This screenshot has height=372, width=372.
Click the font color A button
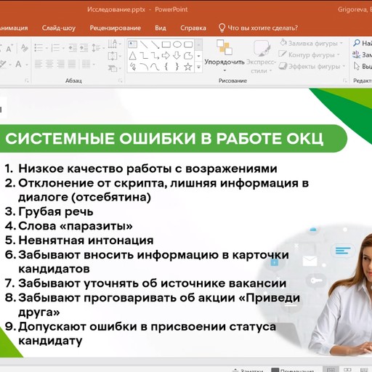(x=18, y=64)
